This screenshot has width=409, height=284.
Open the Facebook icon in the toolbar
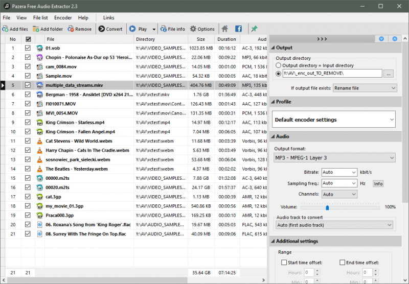coord(238,29)
